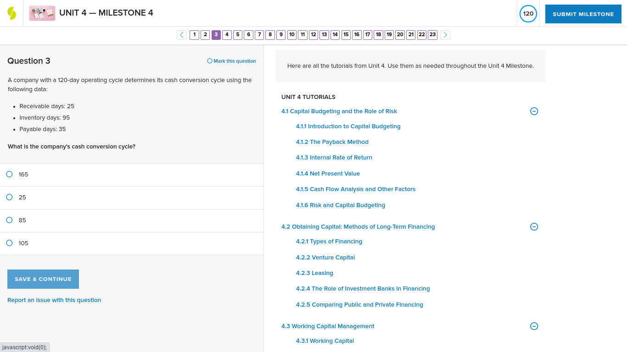This screenshot has height=352, width=627.
Task: Click the 120 timer circle indicator
Action: [528, 14]
